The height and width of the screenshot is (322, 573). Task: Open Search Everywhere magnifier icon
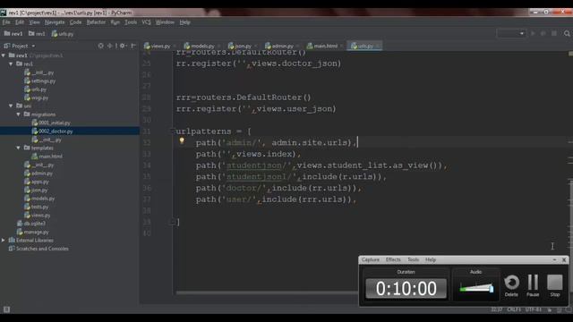[567, 33]
